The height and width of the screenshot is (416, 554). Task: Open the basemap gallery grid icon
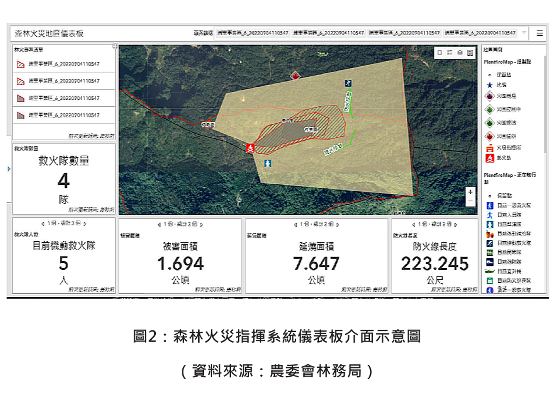470,53
